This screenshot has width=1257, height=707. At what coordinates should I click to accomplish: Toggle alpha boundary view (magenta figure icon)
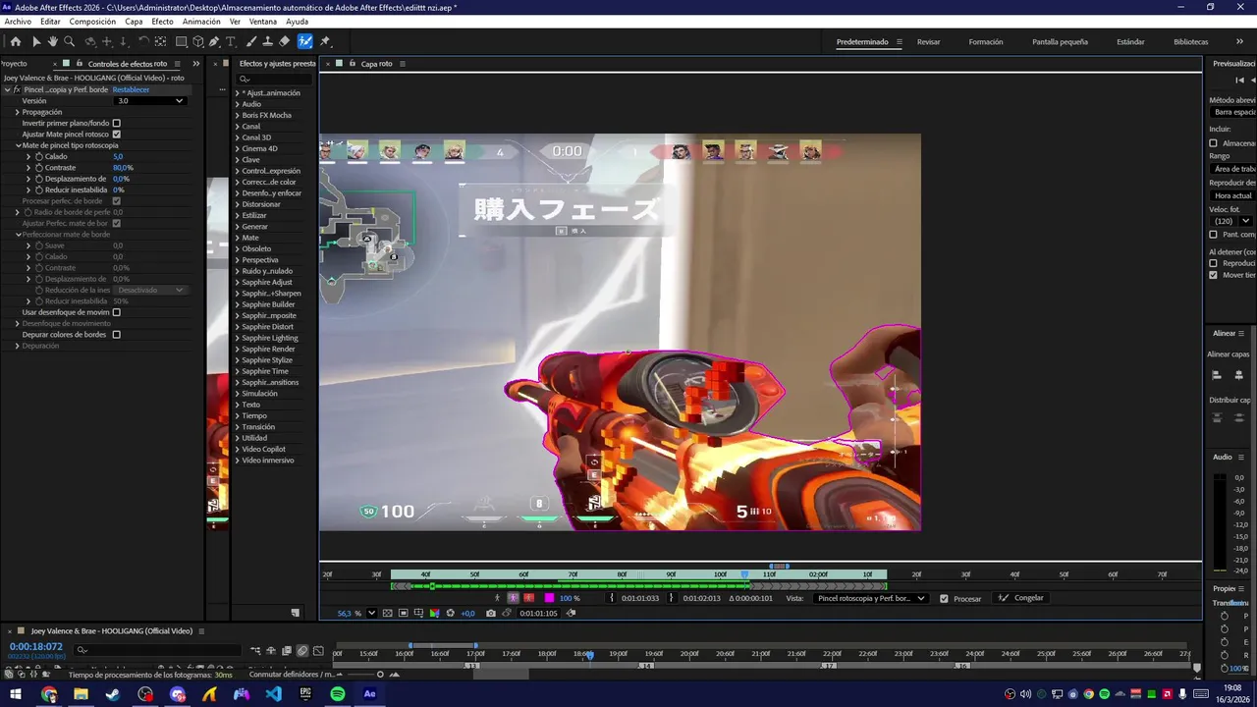coord(513,597)
